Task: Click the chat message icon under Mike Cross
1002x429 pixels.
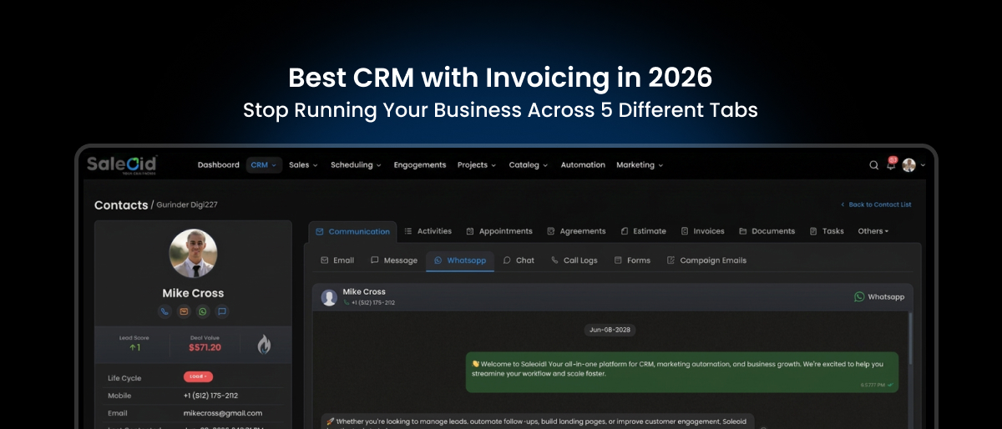Action: [222, 311]
